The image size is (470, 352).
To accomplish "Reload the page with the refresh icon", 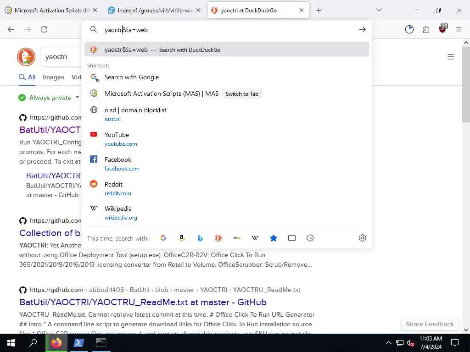I will point(44,29).
